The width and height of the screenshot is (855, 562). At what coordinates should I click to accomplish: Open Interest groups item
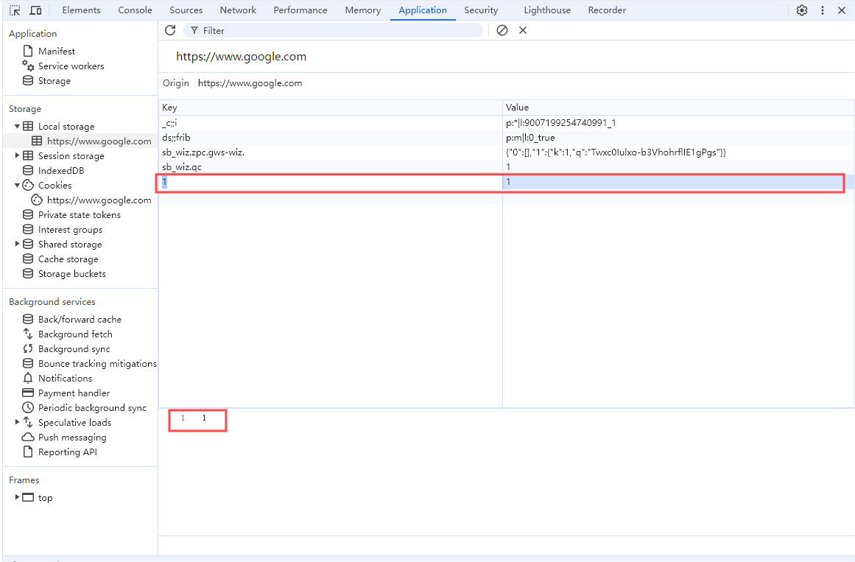(71, 230)
